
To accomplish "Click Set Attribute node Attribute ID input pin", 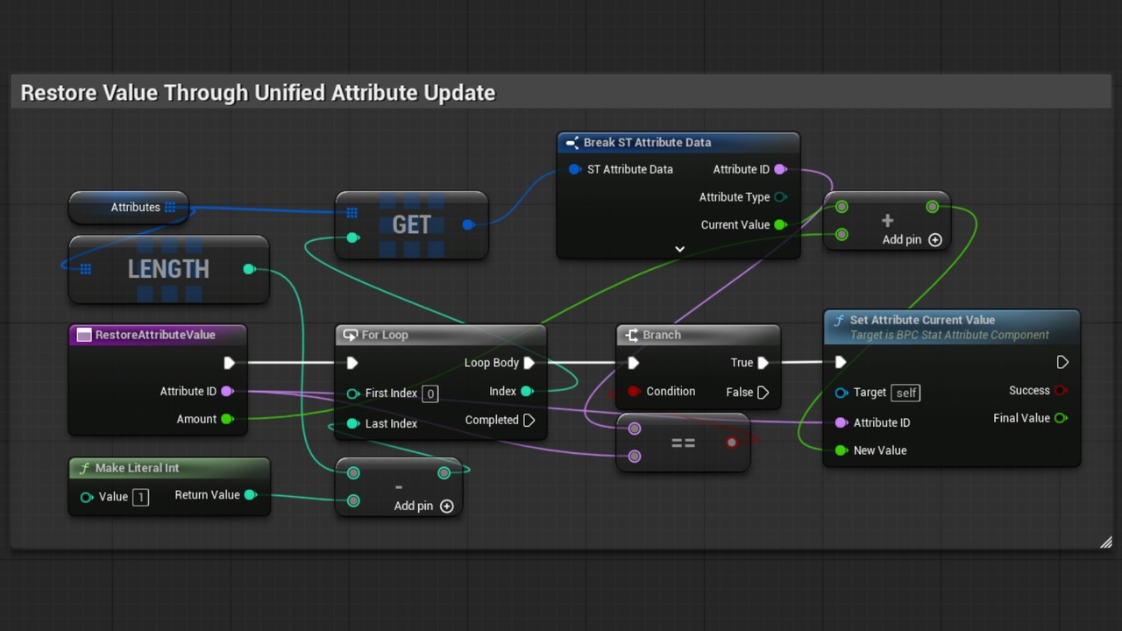I will (x=841, y=422).
